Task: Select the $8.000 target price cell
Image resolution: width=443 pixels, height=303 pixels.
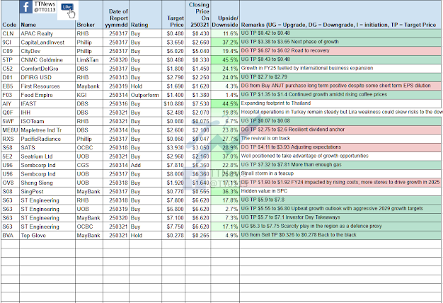Action: coord(173,174)
